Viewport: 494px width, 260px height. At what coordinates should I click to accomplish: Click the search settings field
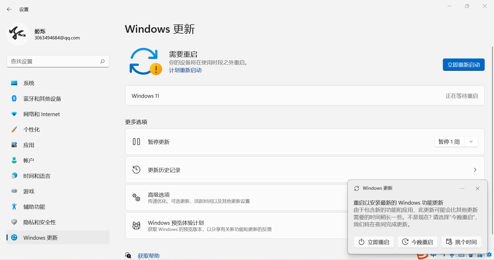point(58,61)
